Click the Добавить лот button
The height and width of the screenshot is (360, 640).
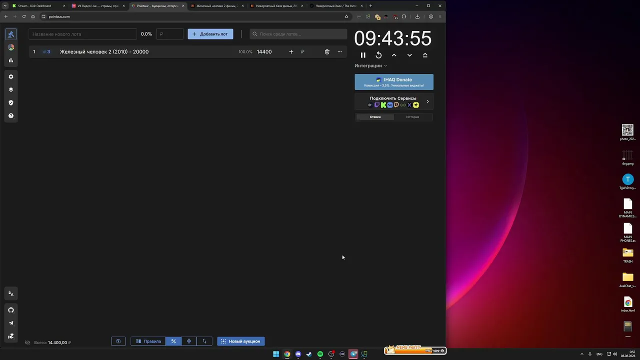210,34
